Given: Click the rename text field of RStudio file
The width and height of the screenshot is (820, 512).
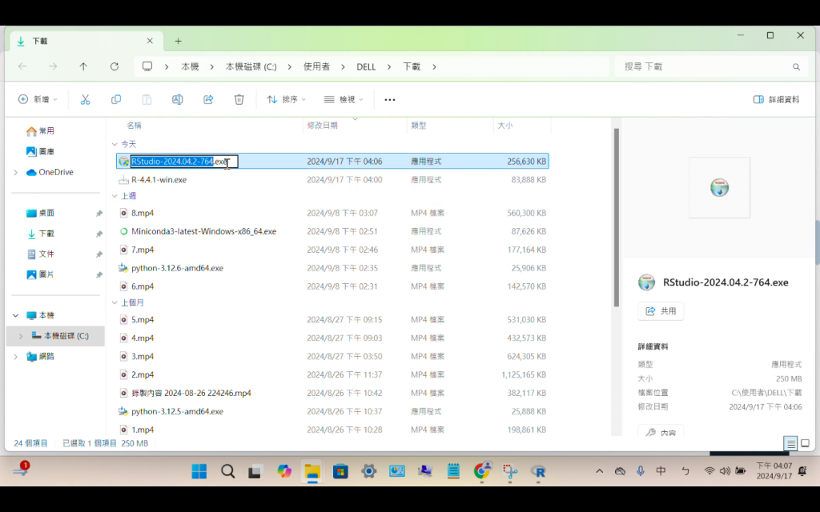Looking at the screenshot, I should tap(184, 162).
